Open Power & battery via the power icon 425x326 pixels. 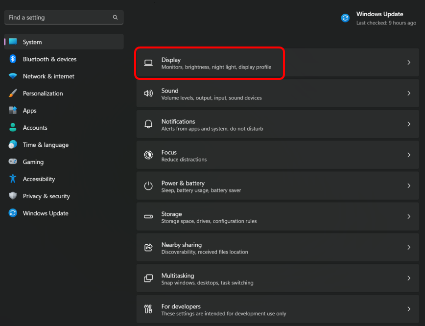coord(148,186)
